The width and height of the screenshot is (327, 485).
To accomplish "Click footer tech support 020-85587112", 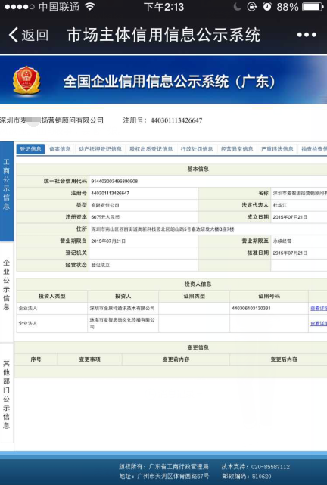I will (256, 466).
